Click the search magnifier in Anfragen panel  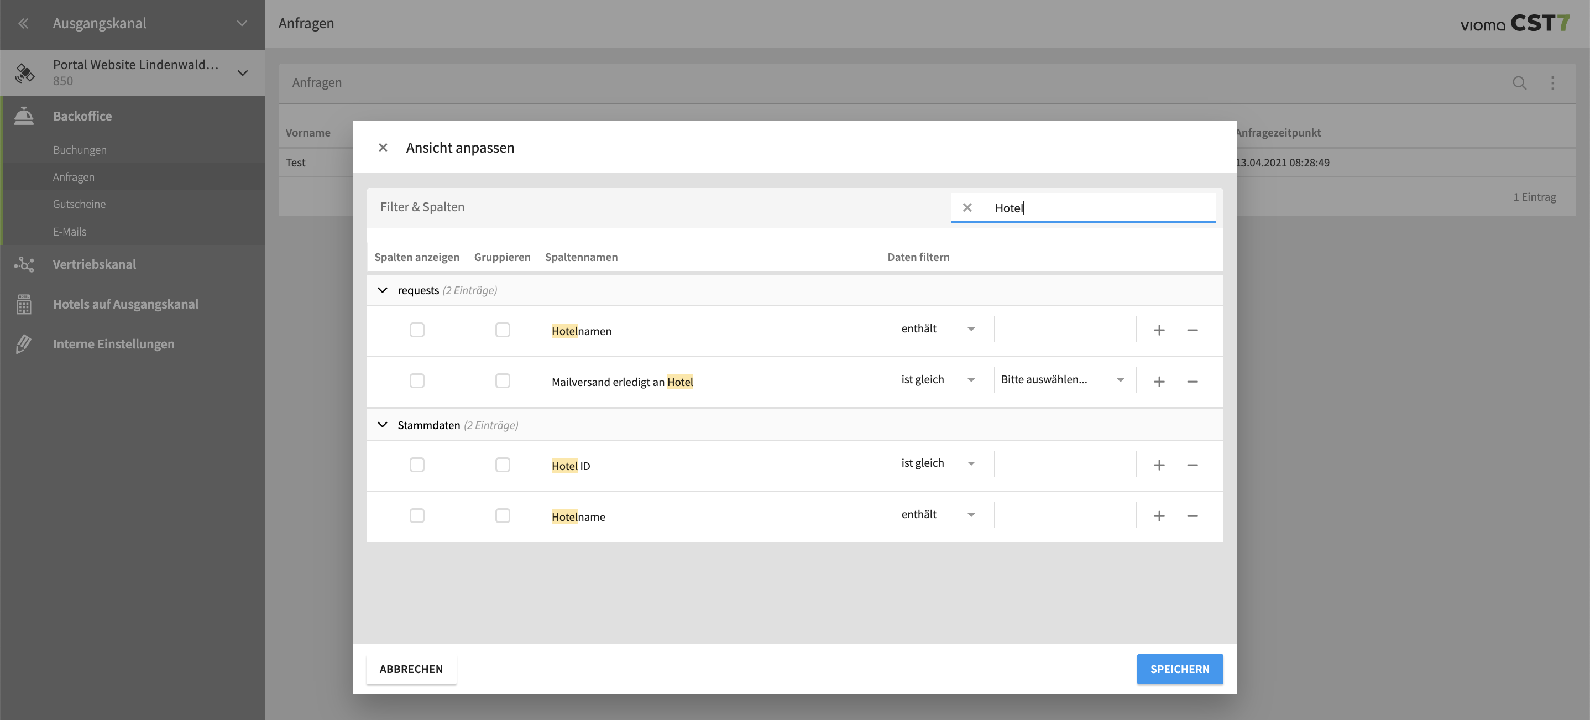point(1520,83)
